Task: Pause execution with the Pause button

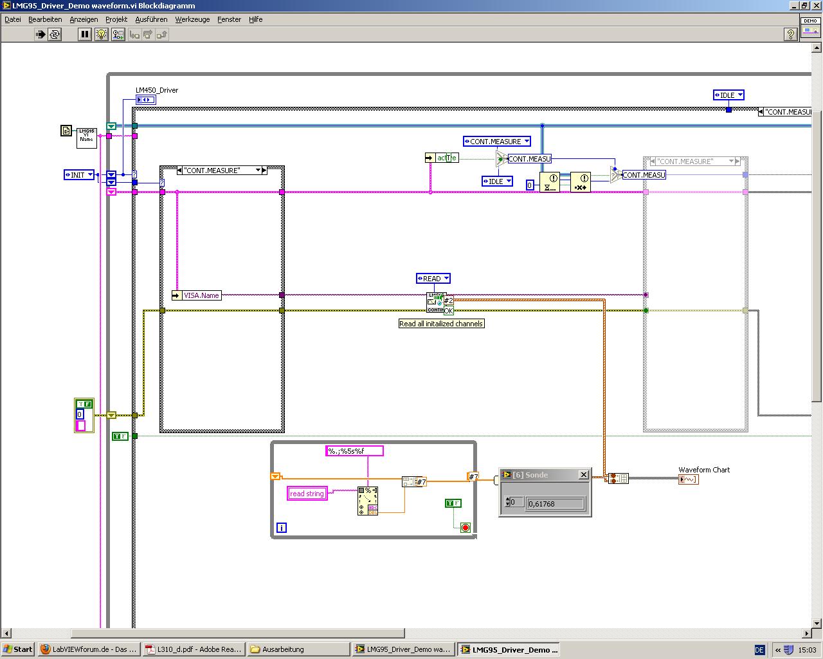Action: tap(84, 35)
